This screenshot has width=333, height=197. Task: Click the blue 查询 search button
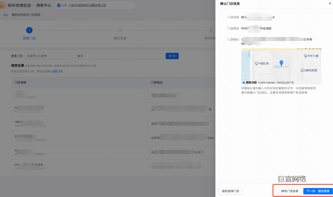[172, 56]
